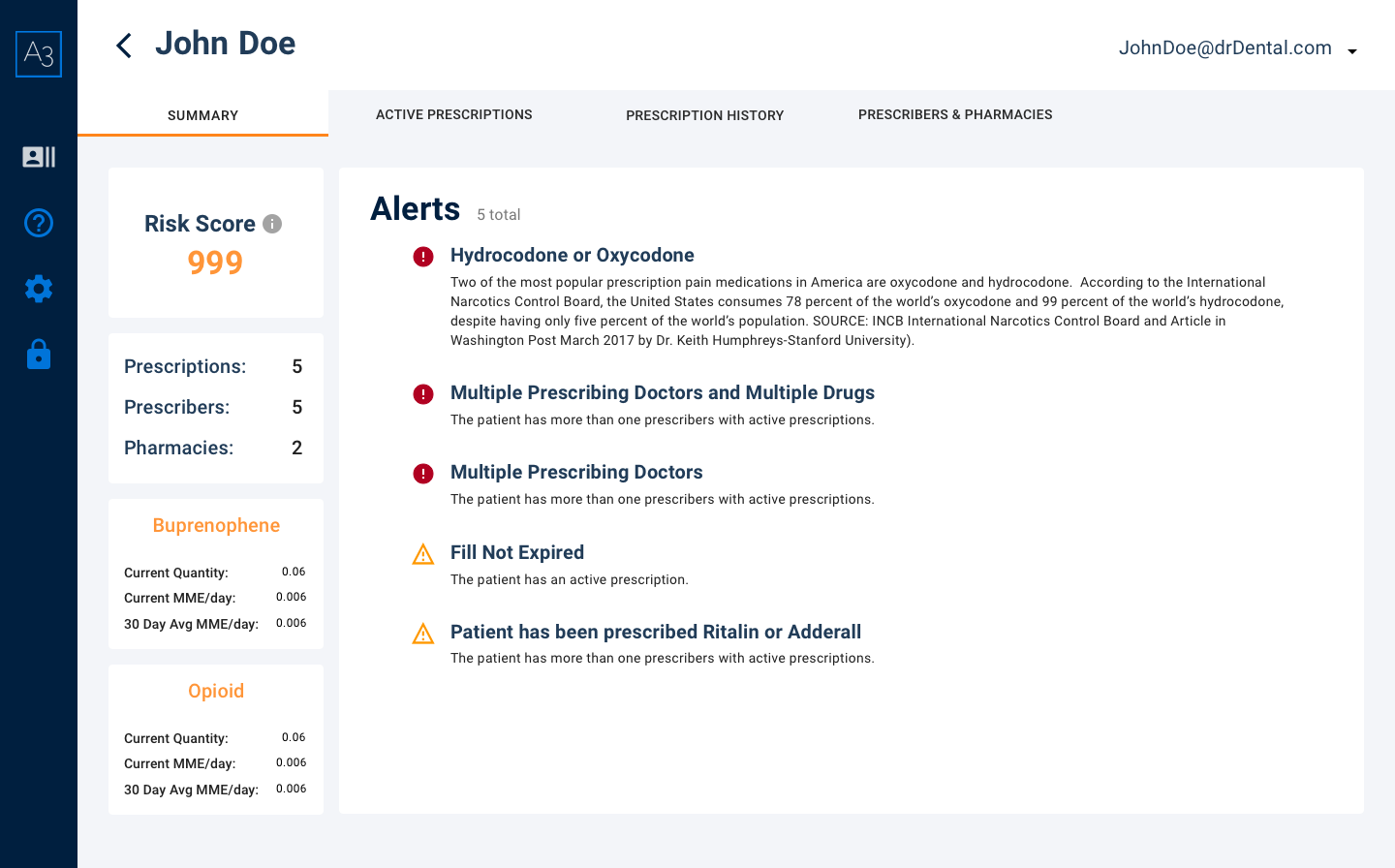Click the JohnDoe@drDental.com account email

(x=1225, y=48)
